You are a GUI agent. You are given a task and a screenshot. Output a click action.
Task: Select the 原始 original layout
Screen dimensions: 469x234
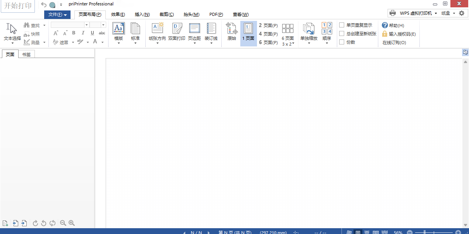point(231,32)
